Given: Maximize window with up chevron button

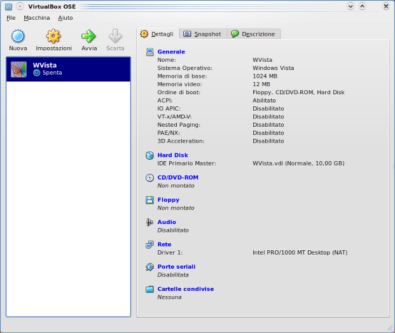Looking at the screenshot, I should [x=363, y=6].
